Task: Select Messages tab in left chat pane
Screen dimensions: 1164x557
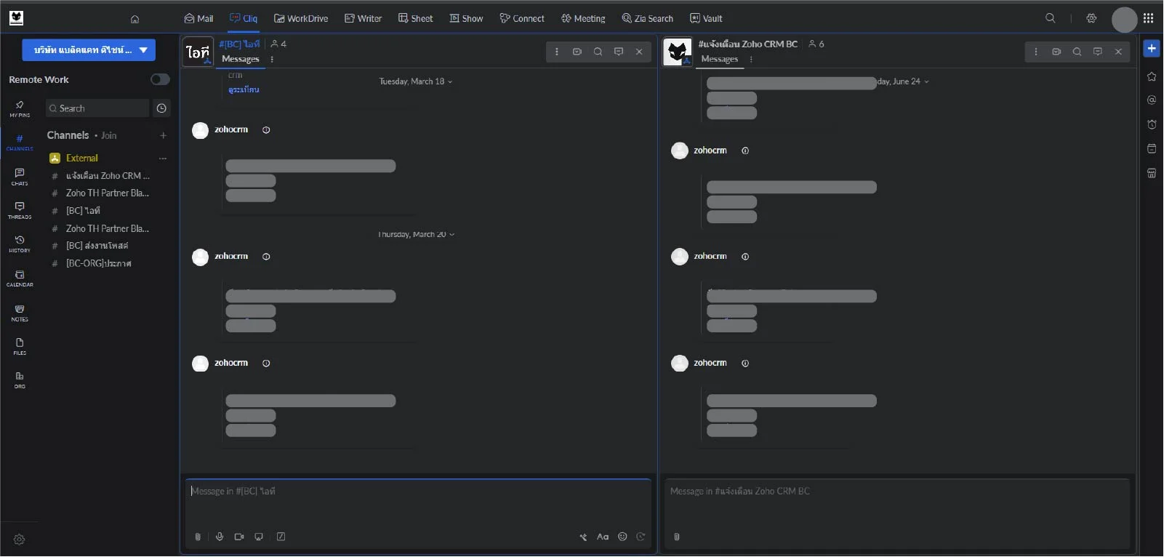Action: point(241,59)
